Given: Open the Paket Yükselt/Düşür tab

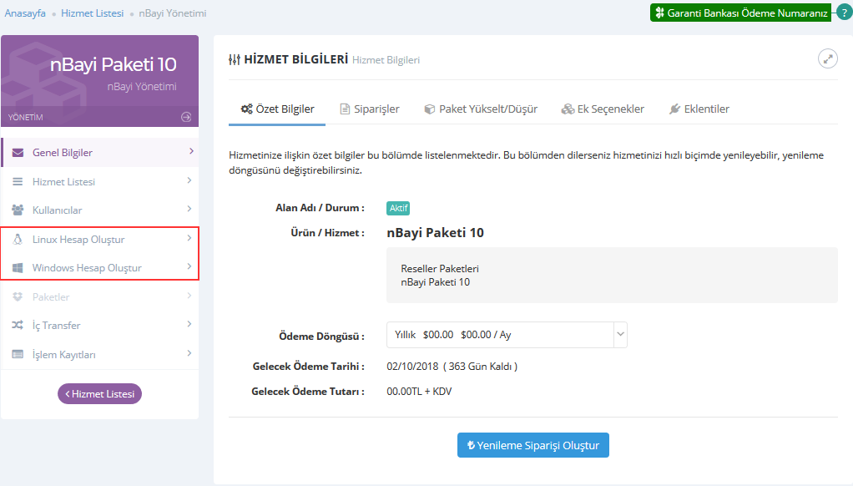Looking at the screenshot, I should [x=481, y=109].
